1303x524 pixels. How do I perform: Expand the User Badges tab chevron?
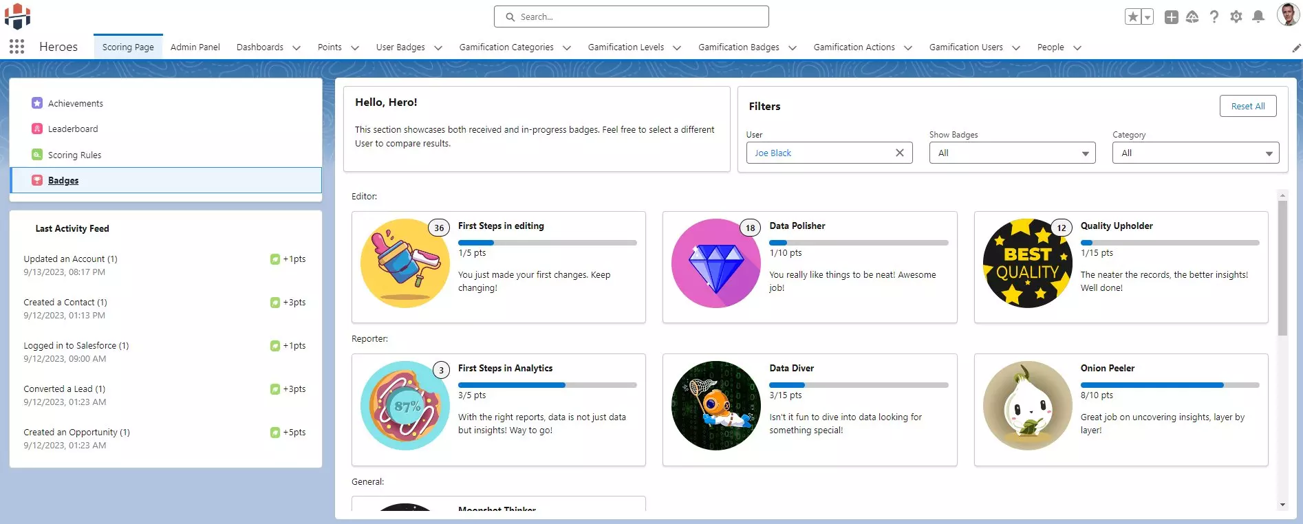pyautogui.click(x=438, y=47)
